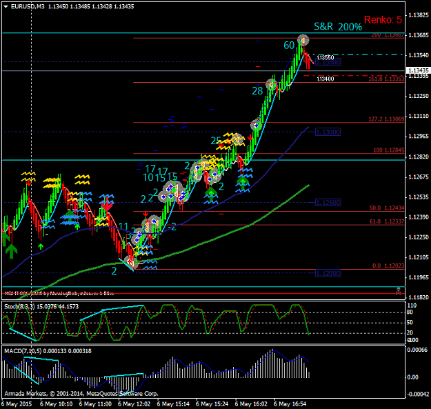Select the '127.2 1.13069' Fibonacci level label

[386, 119]
